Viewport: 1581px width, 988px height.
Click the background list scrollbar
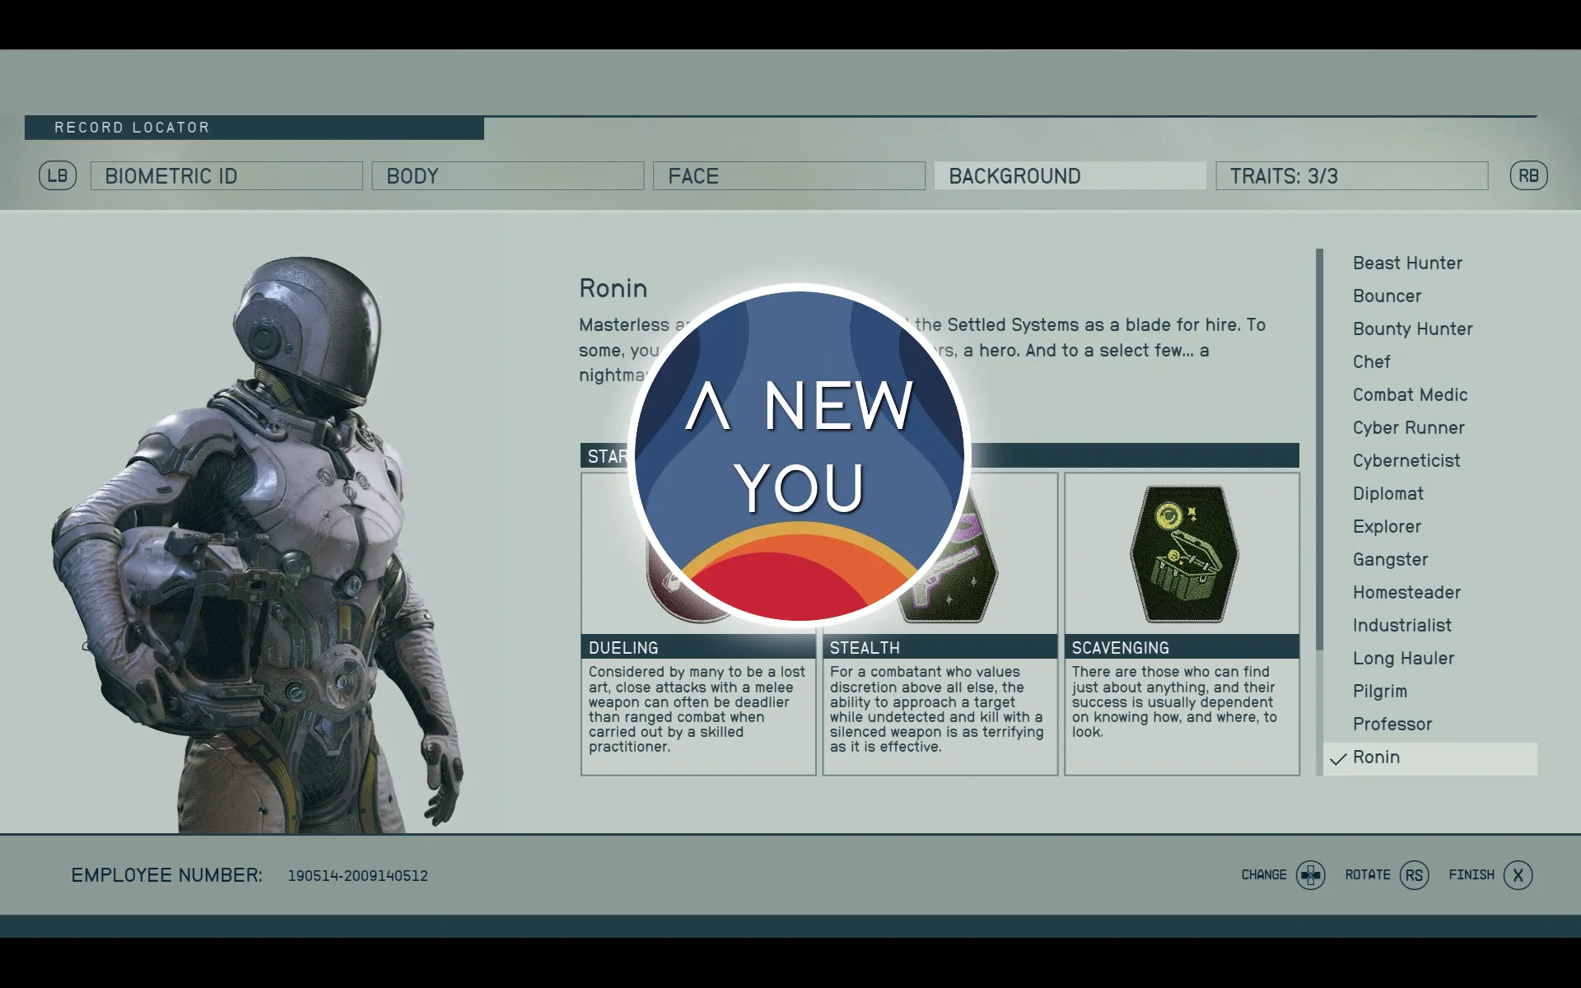coord(1319,449)
